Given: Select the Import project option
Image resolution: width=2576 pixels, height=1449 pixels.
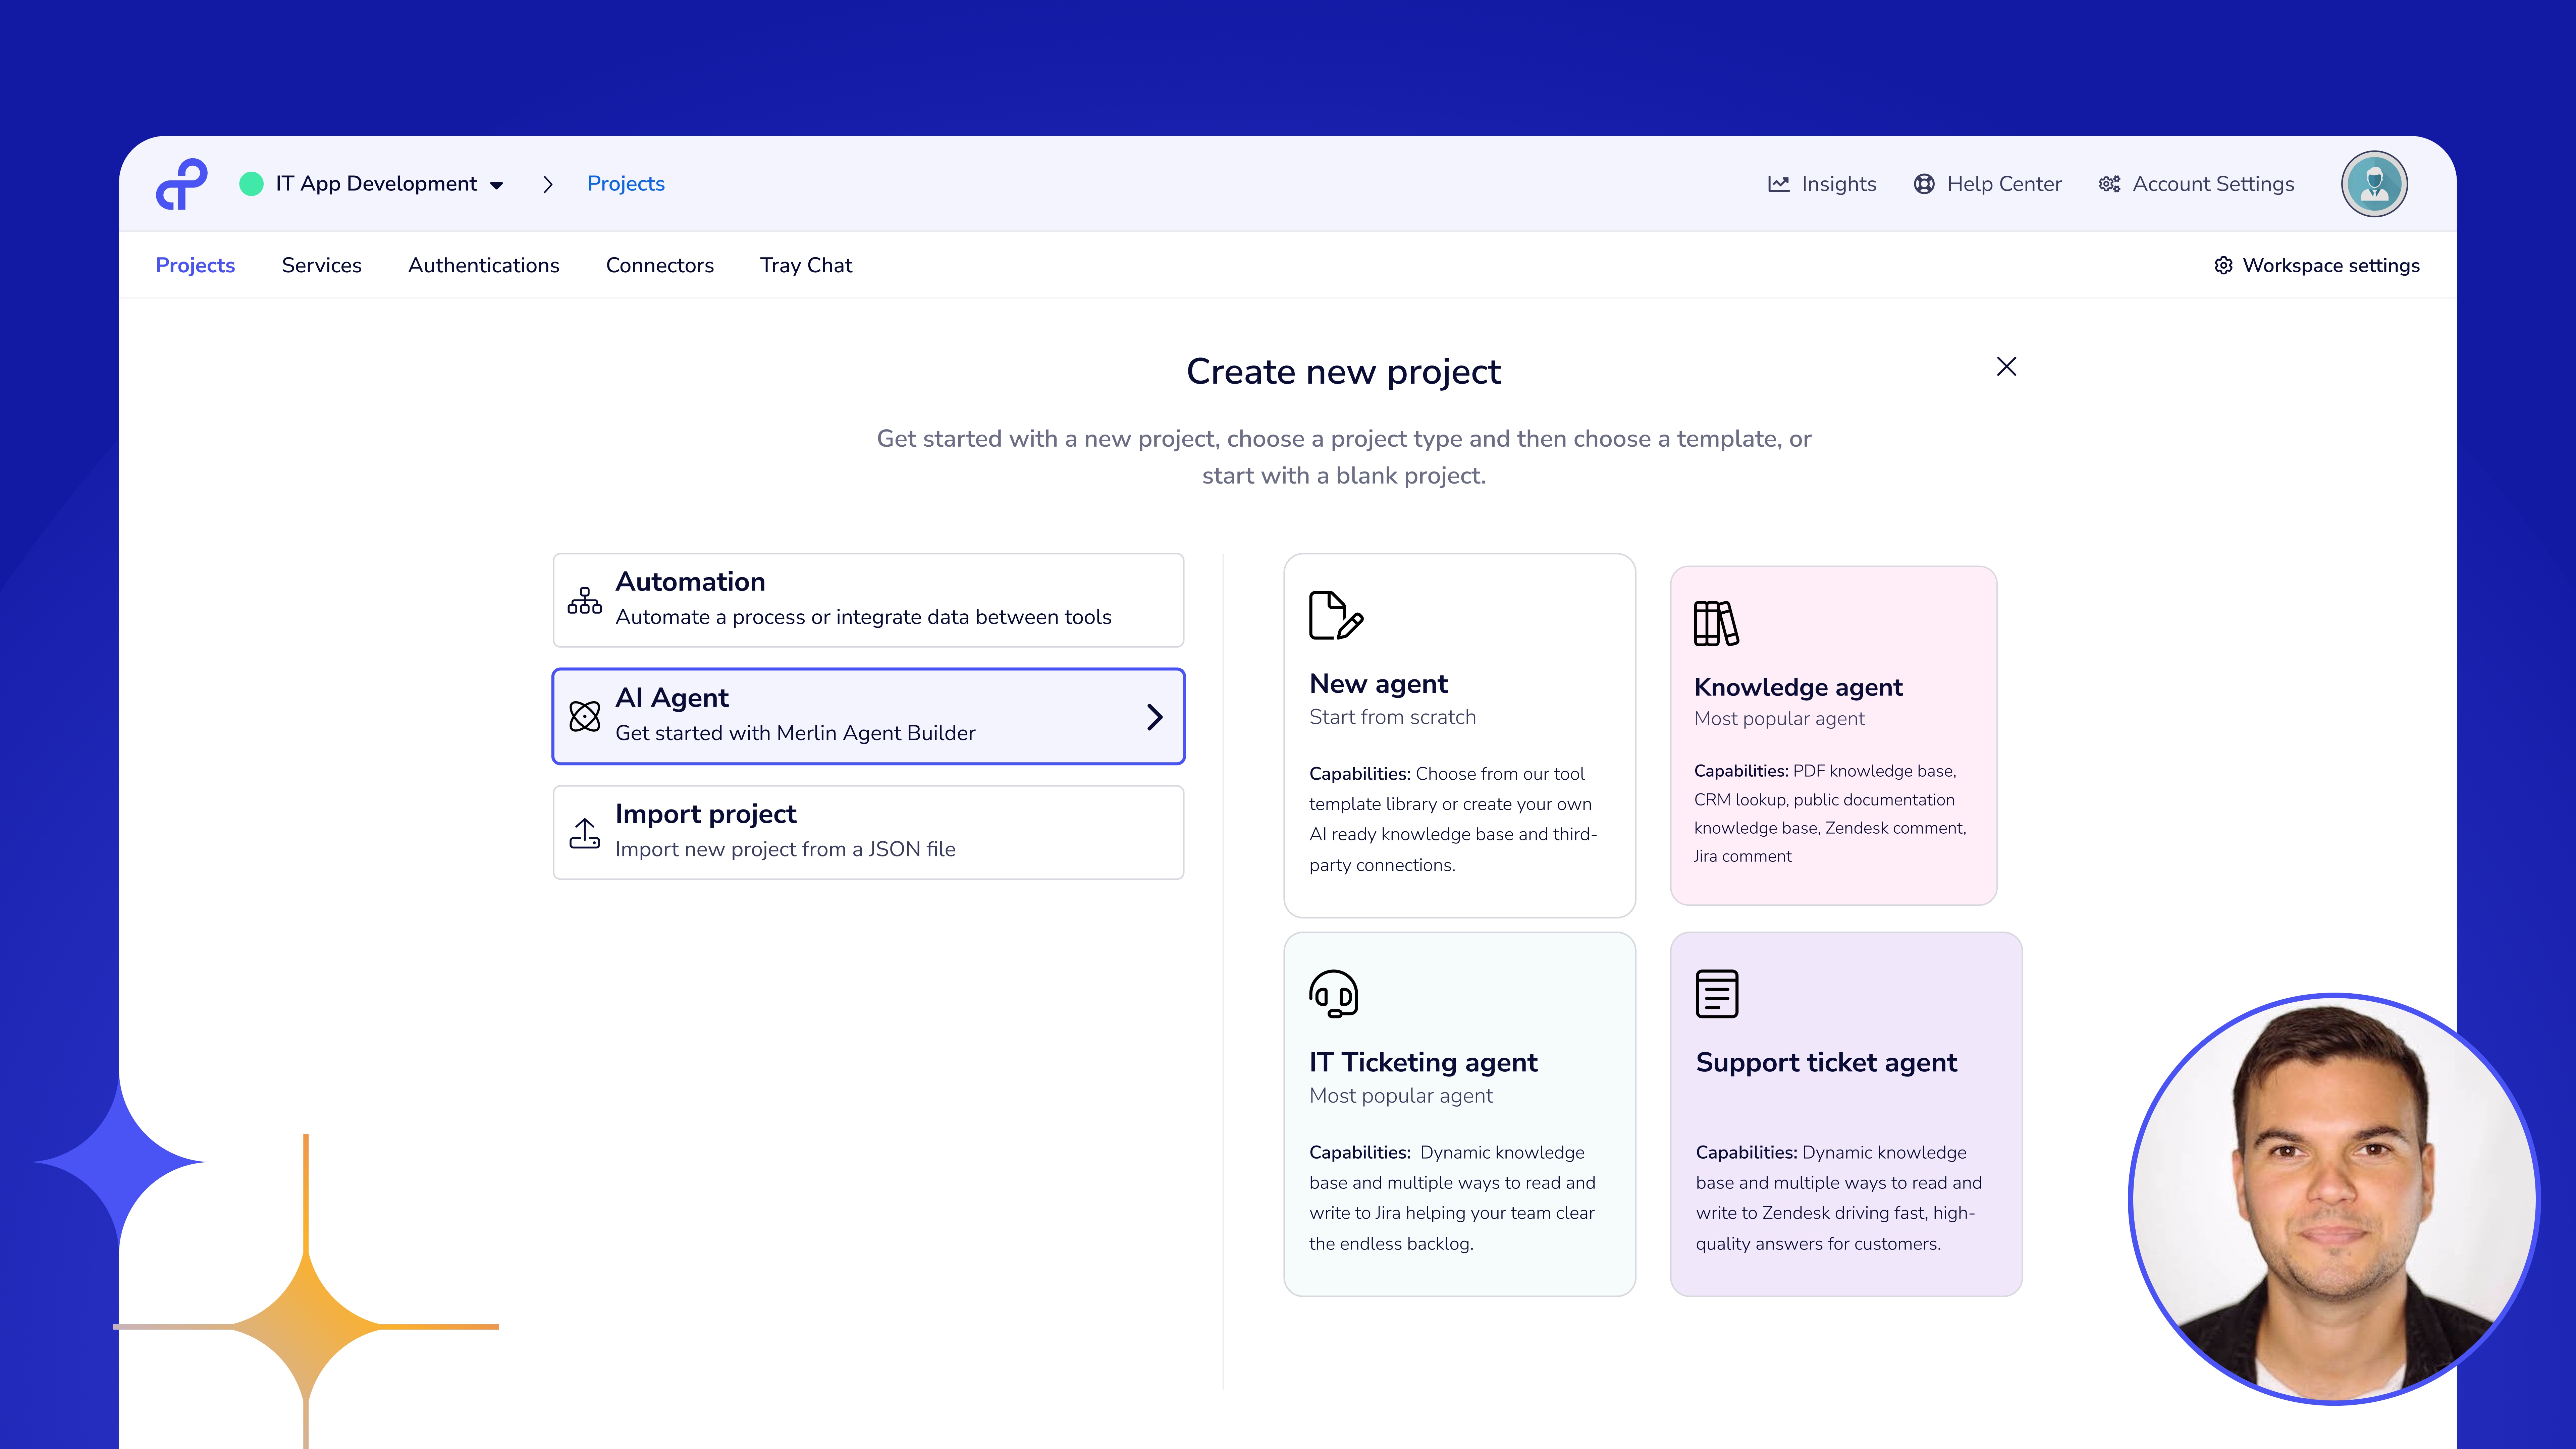Looking at the screenshot, I should click(x=868, y=832).
